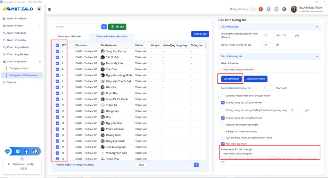Uncheck Không tương tác với quản trị viên
Viewport: 328px width, 178px height.
click(223, 103)
